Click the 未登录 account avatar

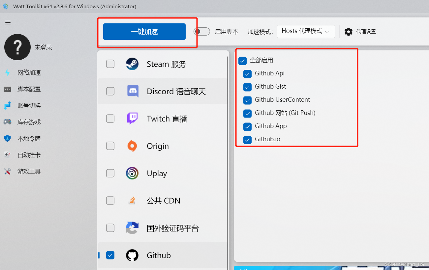tap(17, 47)
